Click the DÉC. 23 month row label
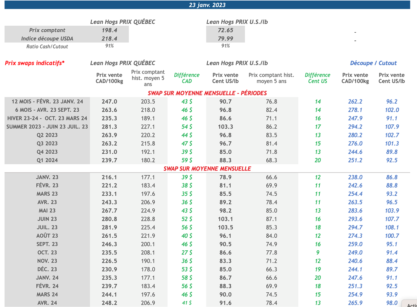417x307 pixels. click(47, 269)
